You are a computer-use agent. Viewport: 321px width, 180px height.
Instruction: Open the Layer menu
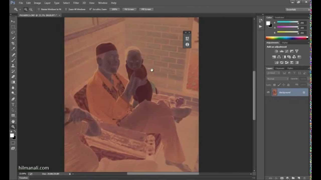pyautogui.click(x=47, y=3)
